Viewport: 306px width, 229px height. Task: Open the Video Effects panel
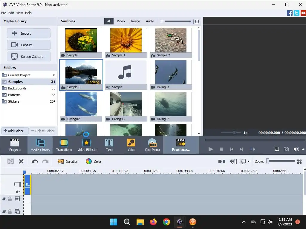click(x=87, y=145)
